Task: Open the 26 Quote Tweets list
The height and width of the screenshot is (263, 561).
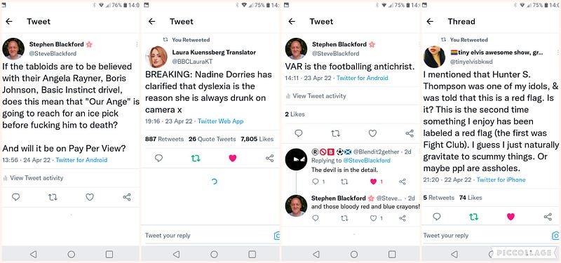Action: 212,139
